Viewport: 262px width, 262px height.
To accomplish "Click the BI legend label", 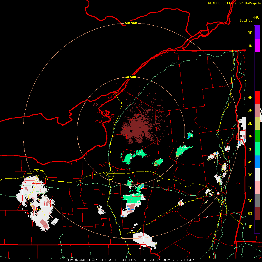I will [250, 214].
